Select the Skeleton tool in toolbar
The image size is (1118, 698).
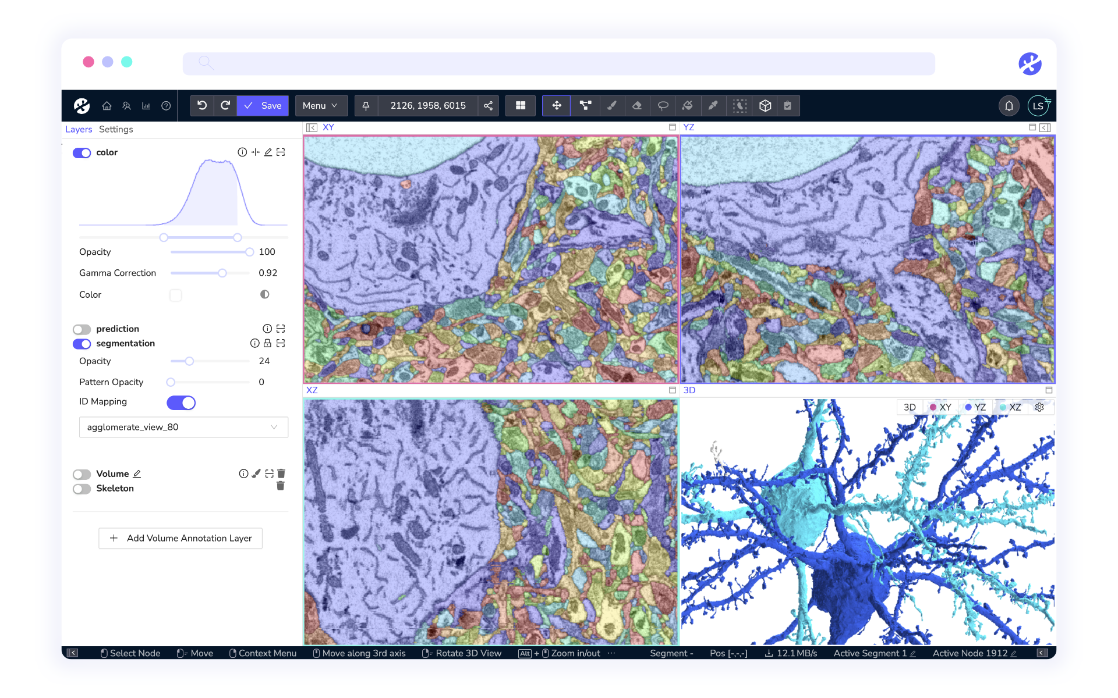pyautogui.click(x=585, y=105)
